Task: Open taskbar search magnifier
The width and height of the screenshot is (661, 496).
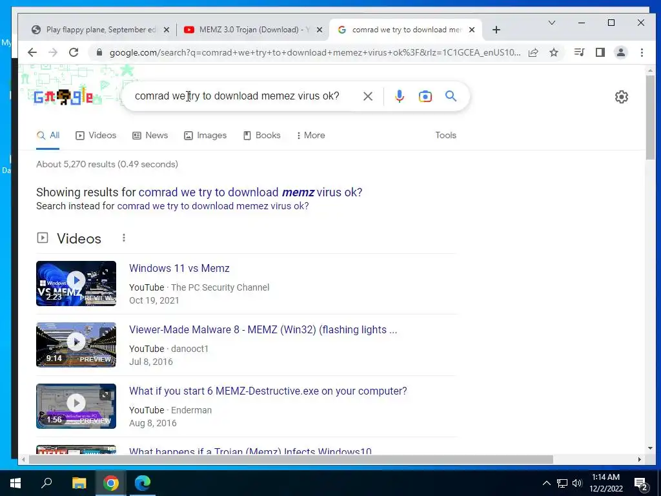Action: point(46,483)
